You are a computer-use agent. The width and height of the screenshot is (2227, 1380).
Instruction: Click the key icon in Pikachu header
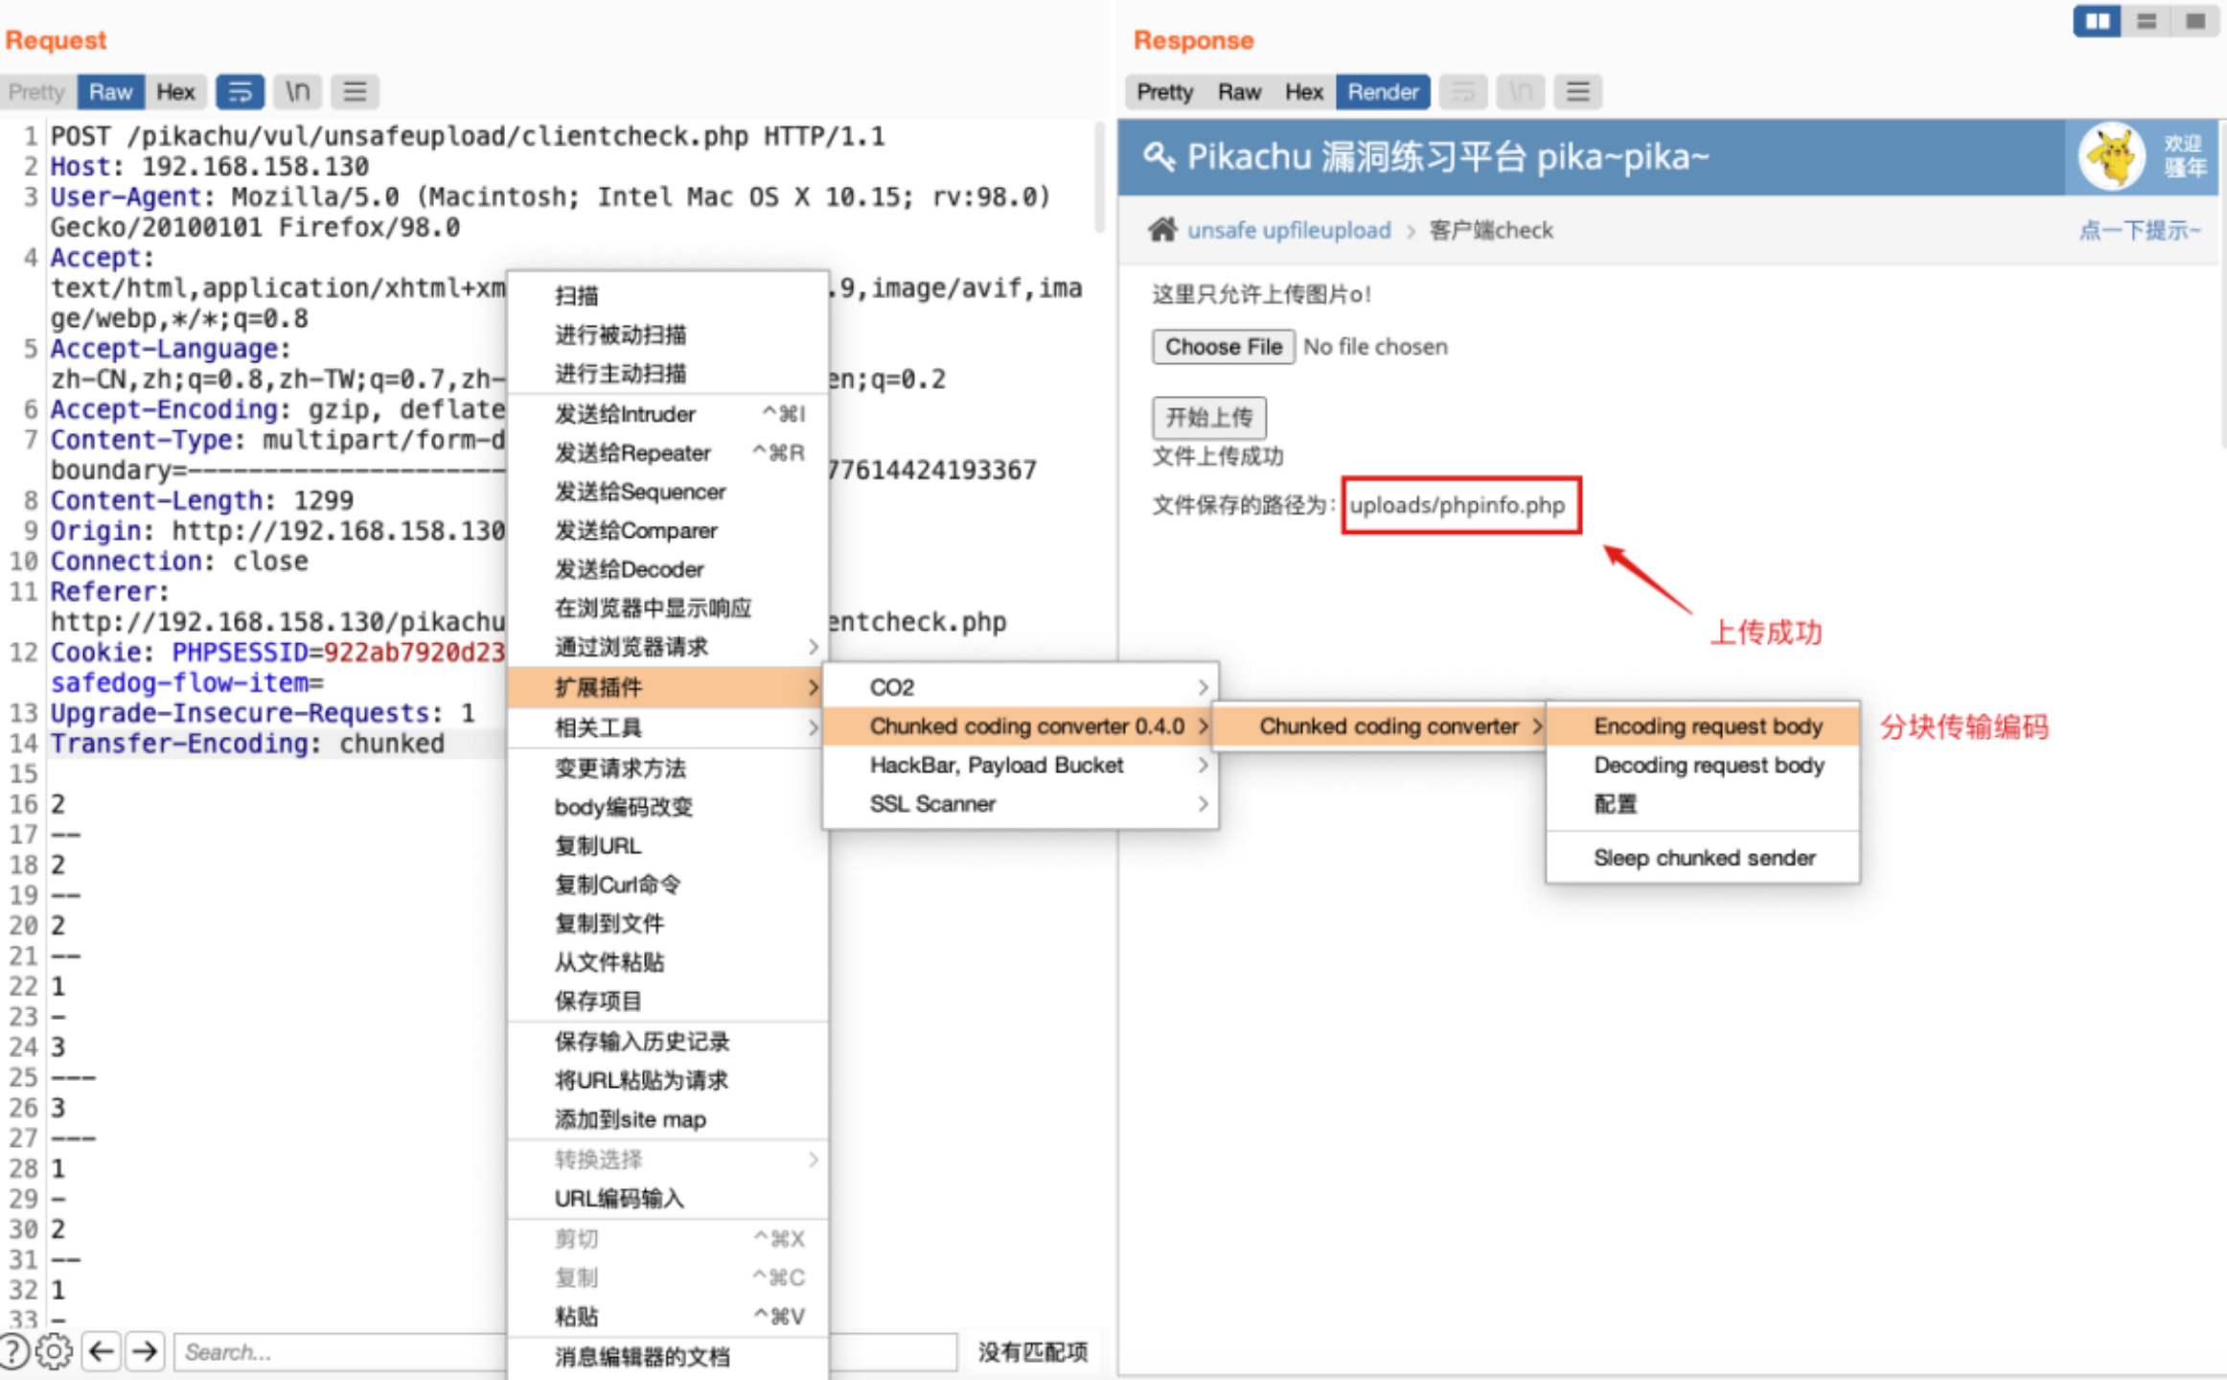[x=1159, y=156]
